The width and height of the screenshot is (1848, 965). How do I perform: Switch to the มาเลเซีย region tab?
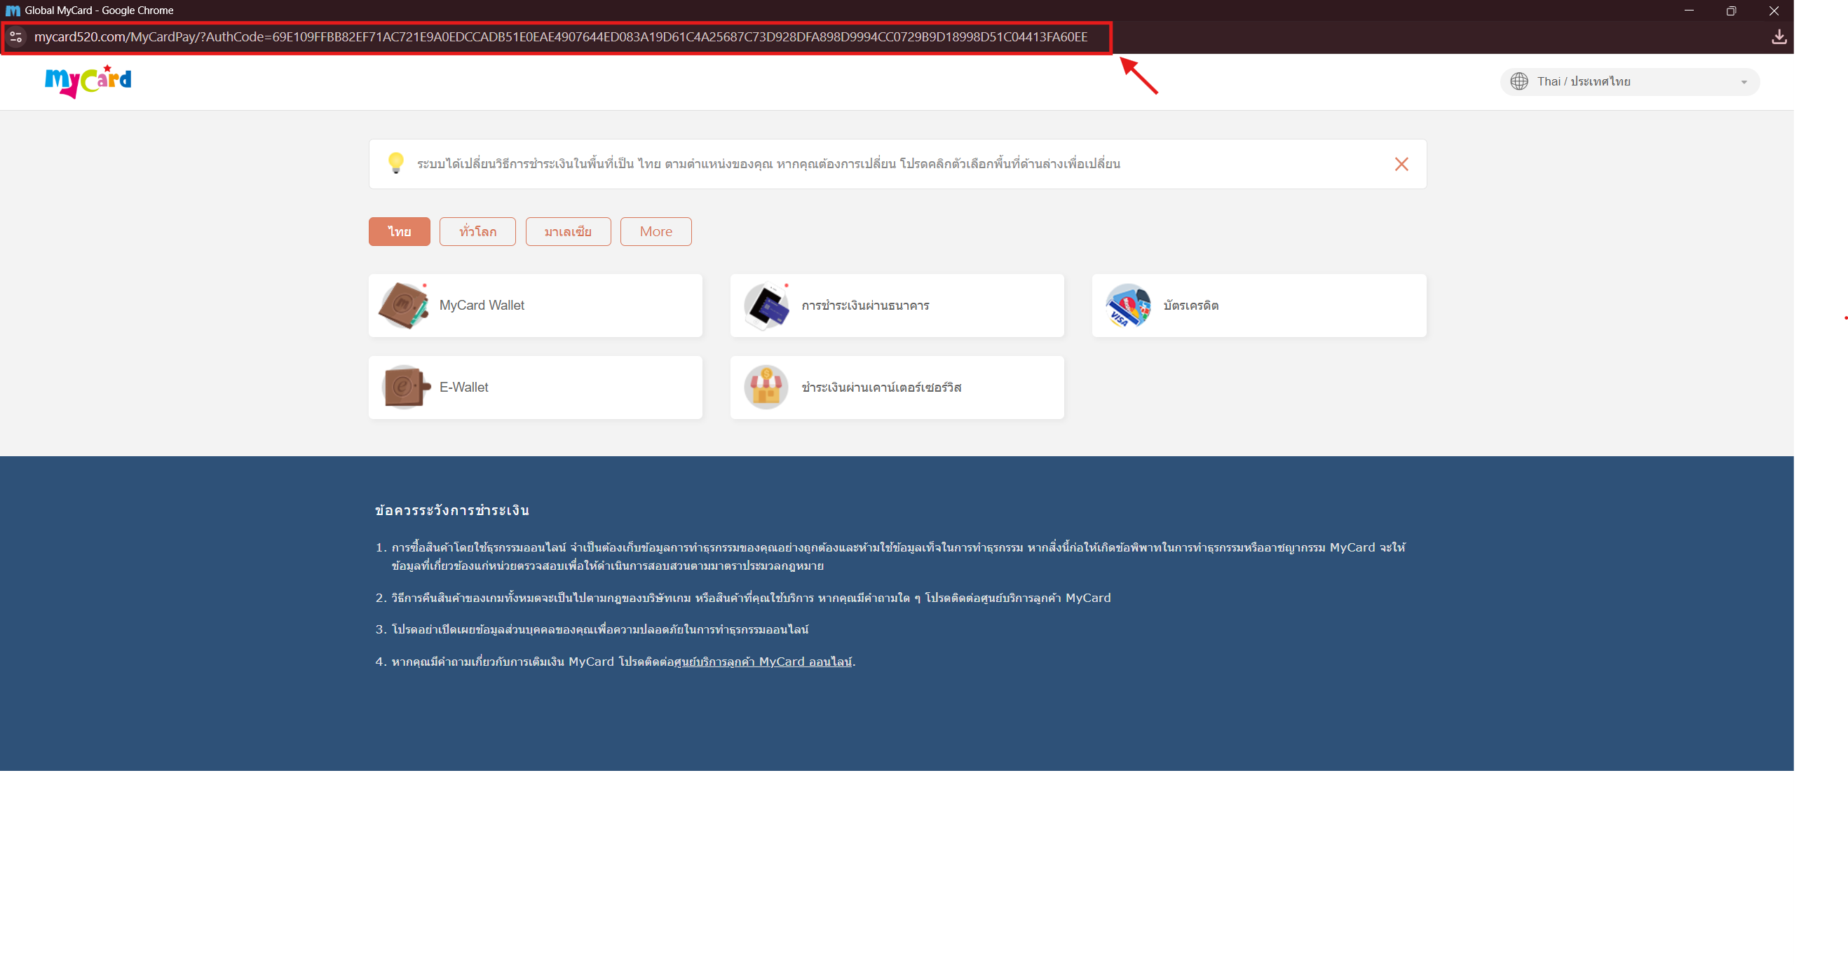coord(568,231)
